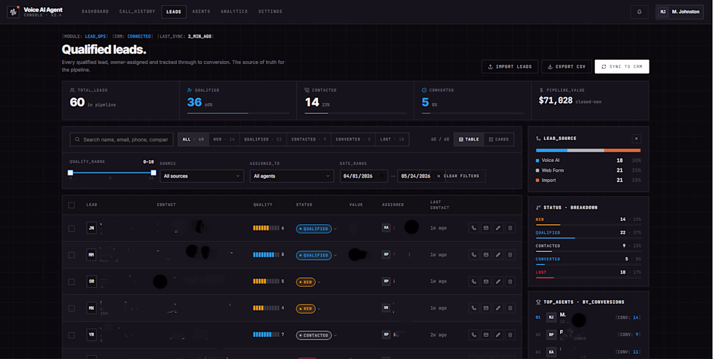This screenshot has height=359, width=713.
Task: Click the IMPORT LEADS button
Action: pyautogui.click(x=509, y=67)
